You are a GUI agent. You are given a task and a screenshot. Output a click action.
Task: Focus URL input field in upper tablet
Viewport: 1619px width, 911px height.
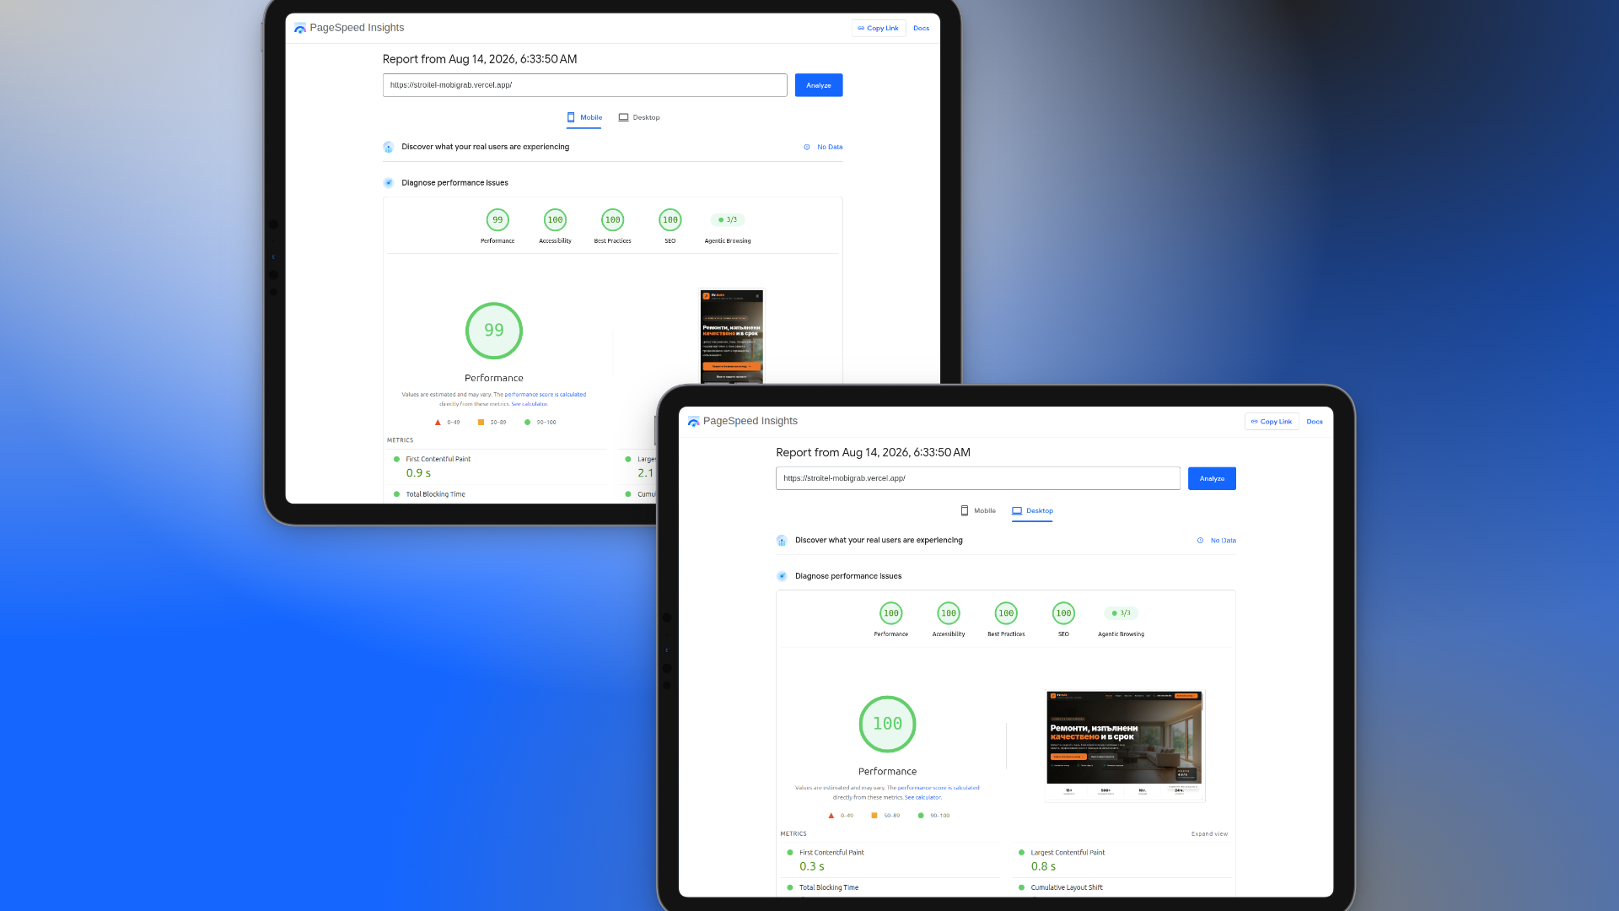(585, 85)
